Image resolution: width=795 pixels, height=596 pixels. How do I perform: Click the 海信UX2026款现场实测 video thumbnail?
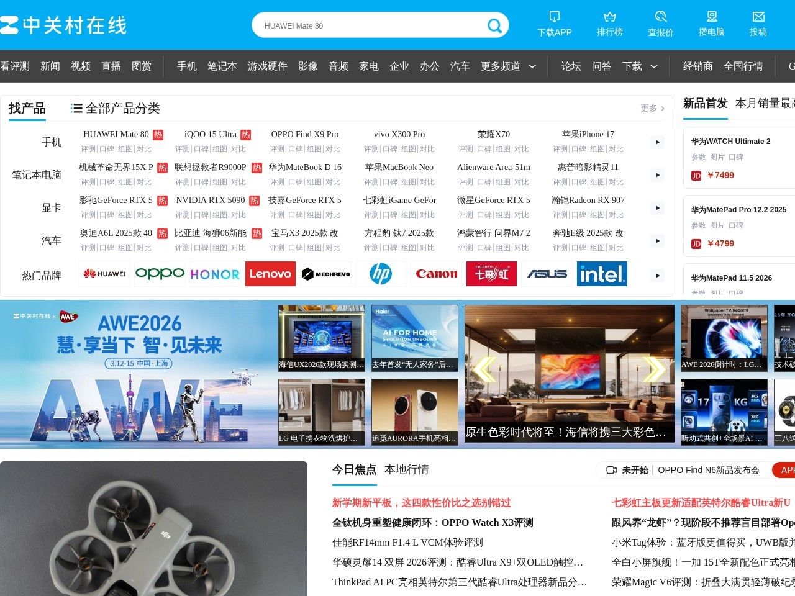(x=322, y=338)
